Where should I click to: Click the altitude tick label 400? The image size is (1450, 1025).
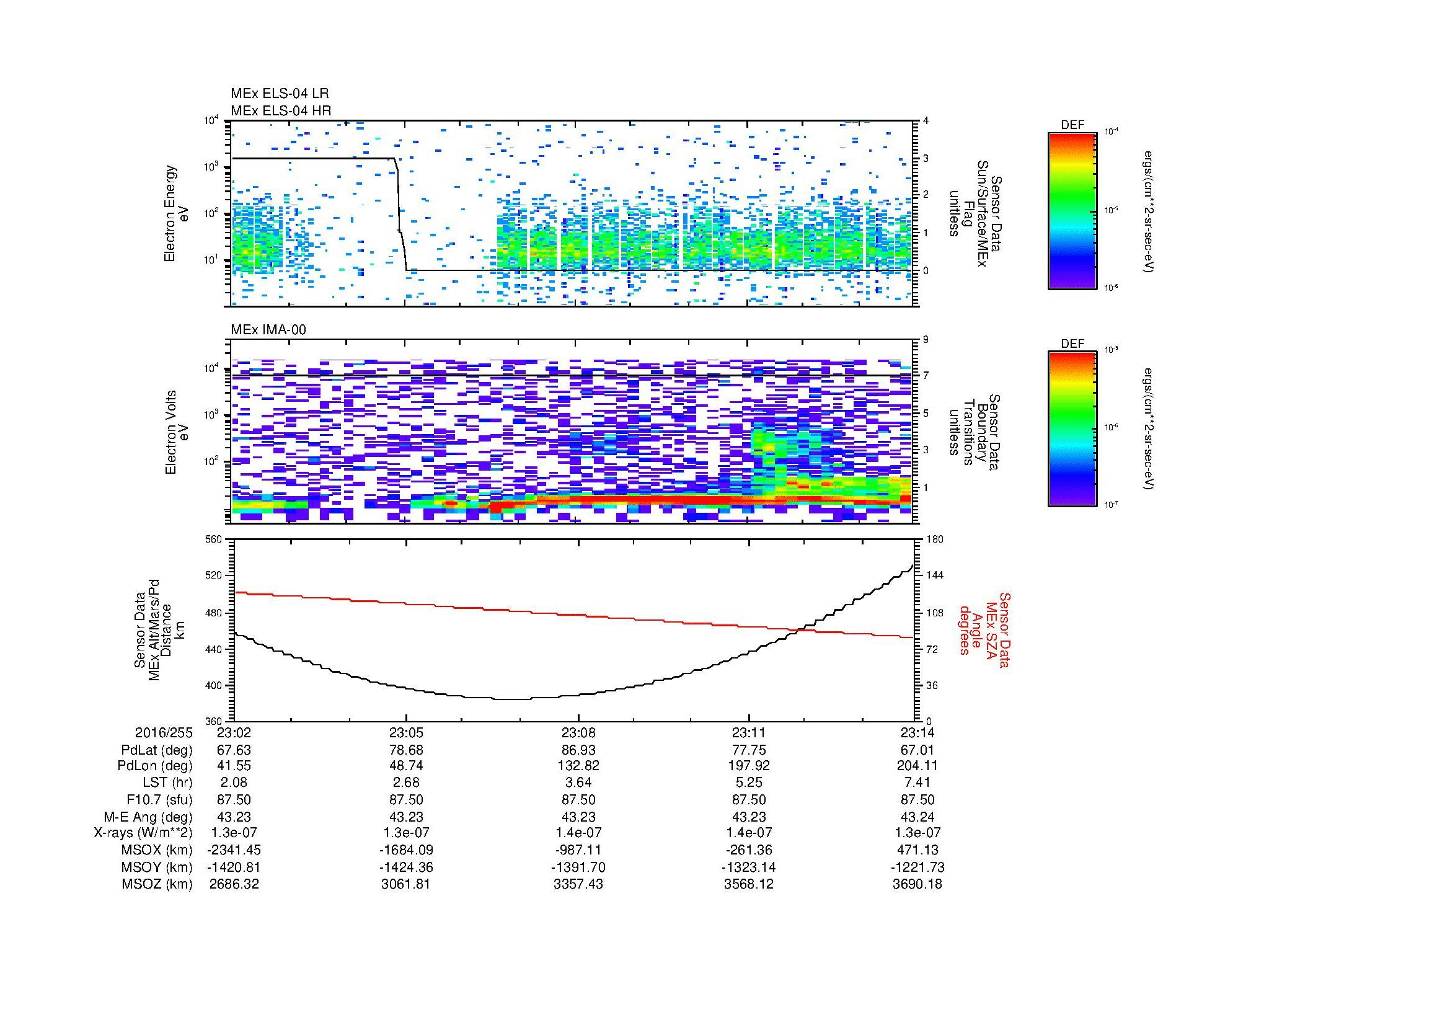tap(214, 685)
